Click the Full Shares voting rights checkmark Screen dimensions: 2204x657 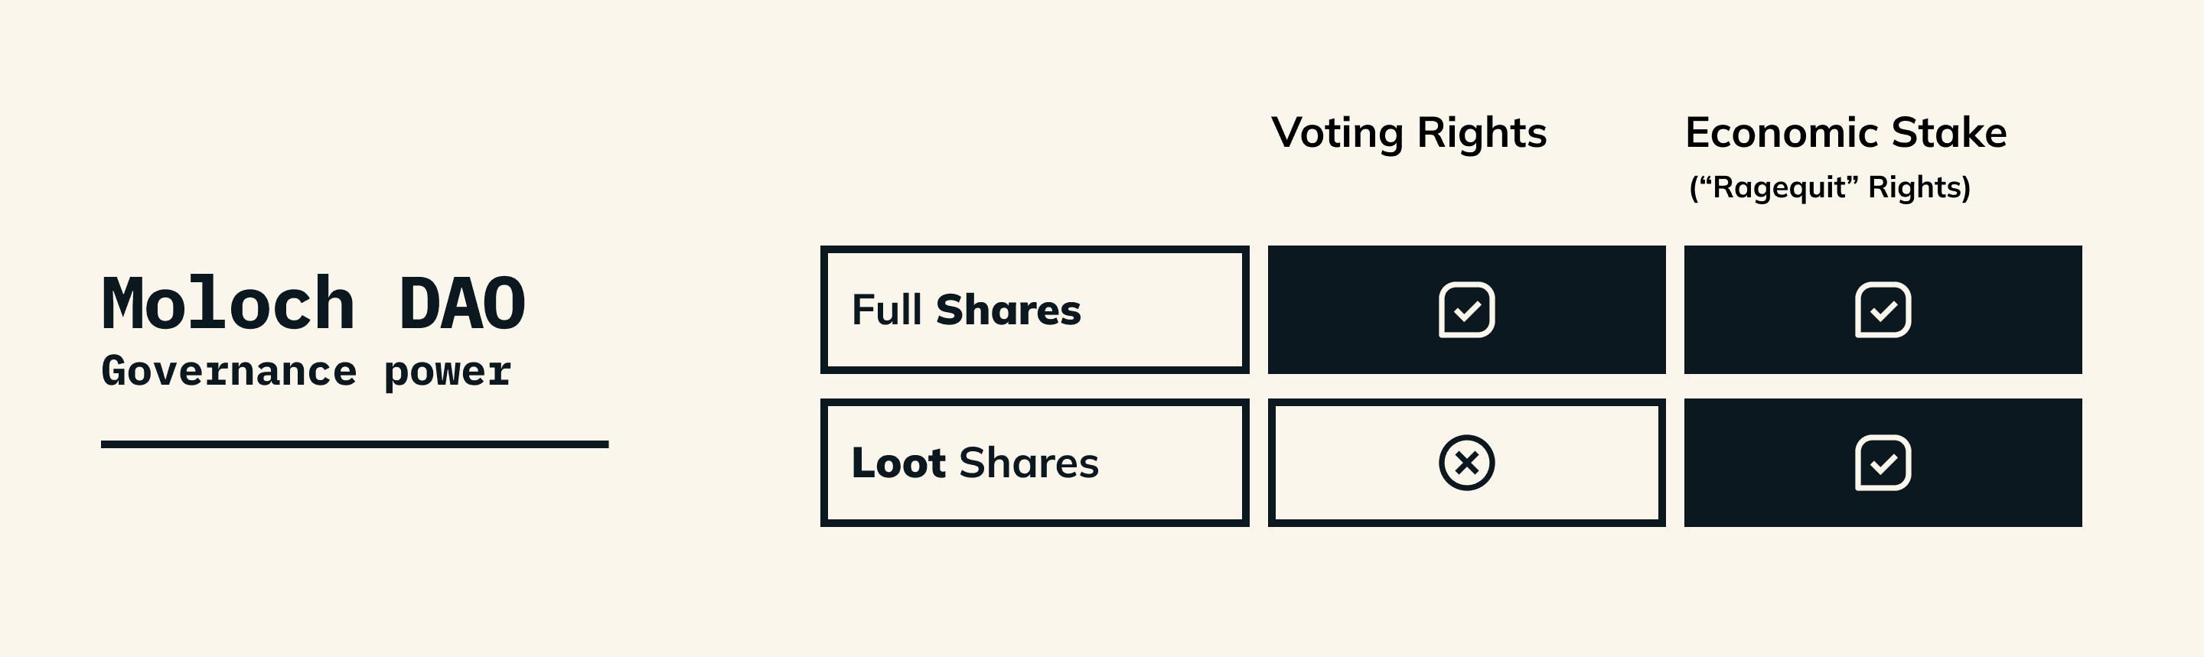[1466, 310]
